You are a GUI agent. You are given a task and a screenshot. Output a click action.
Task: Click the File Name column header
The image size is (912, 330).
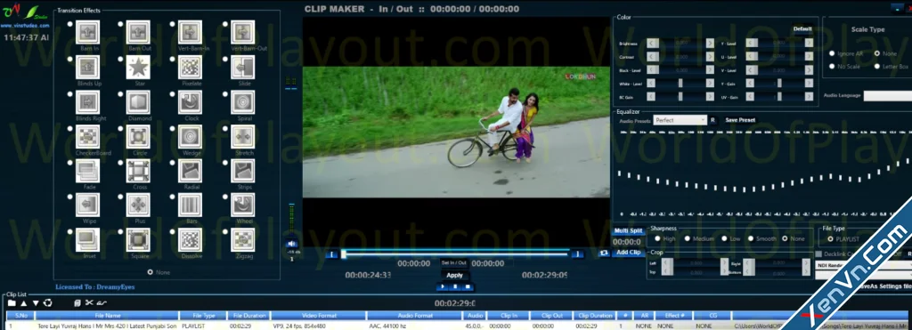pos(107,316)
